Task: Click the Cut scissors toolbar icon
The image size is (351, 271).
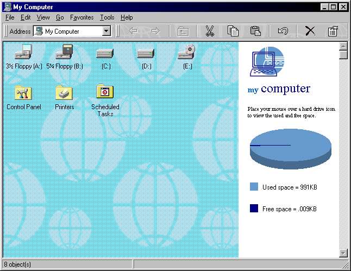Action: point(210,31)
